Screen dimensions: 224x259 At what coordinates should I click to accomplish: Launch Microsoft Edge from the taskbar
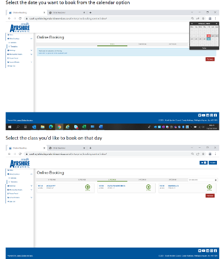[x=51, y=127]
